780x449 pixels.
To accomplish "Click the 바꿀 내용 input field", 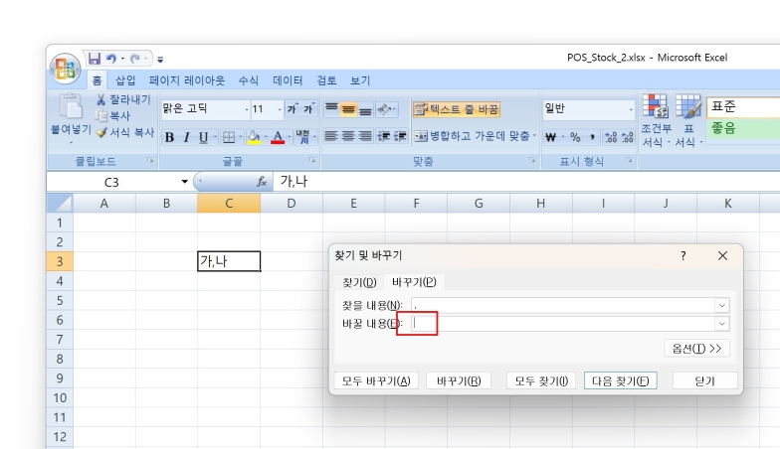I will tap(562, 323).
